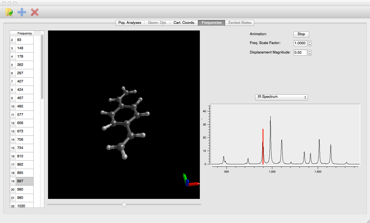Click the Freq. Scale Factor input field

tap(300, 43)
